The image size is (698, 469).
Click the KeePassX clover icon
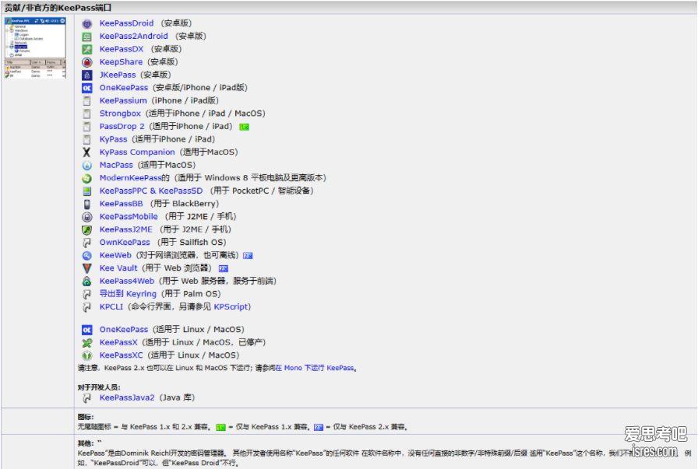click(x=86, y=343)
